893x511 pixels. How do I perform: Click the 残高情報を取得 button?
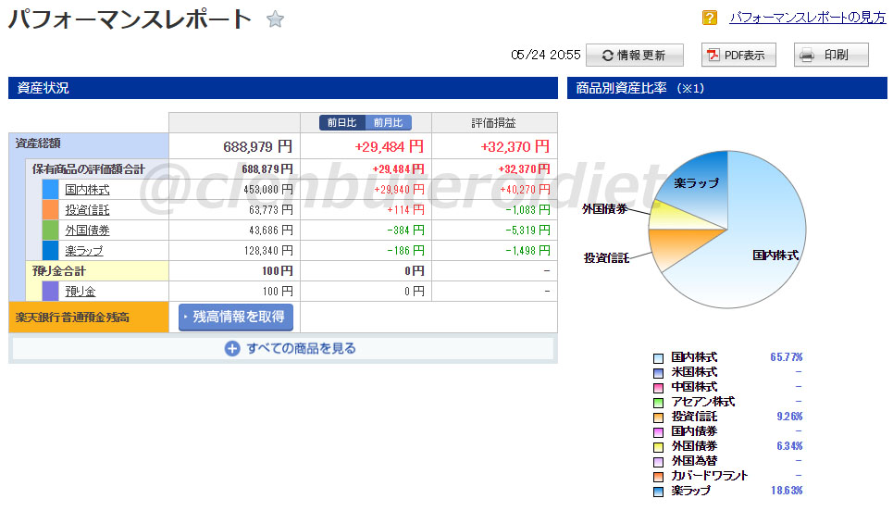pyautogui.click(x=236, y=318)
